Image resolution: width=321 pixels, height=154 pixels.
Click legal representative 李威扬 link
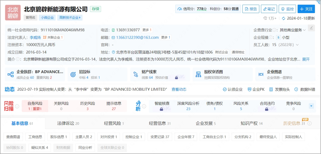tap(35, 37)
